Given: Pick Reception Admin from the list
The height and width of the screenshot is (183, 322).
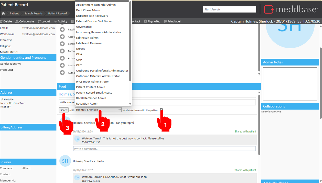Looking at the screenshot, I should pos(87,104).
